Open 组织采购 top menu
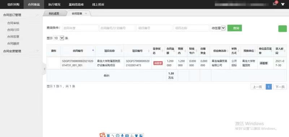Screen dimensions: 289x137 pyautogui.click(x=13, y=4)
